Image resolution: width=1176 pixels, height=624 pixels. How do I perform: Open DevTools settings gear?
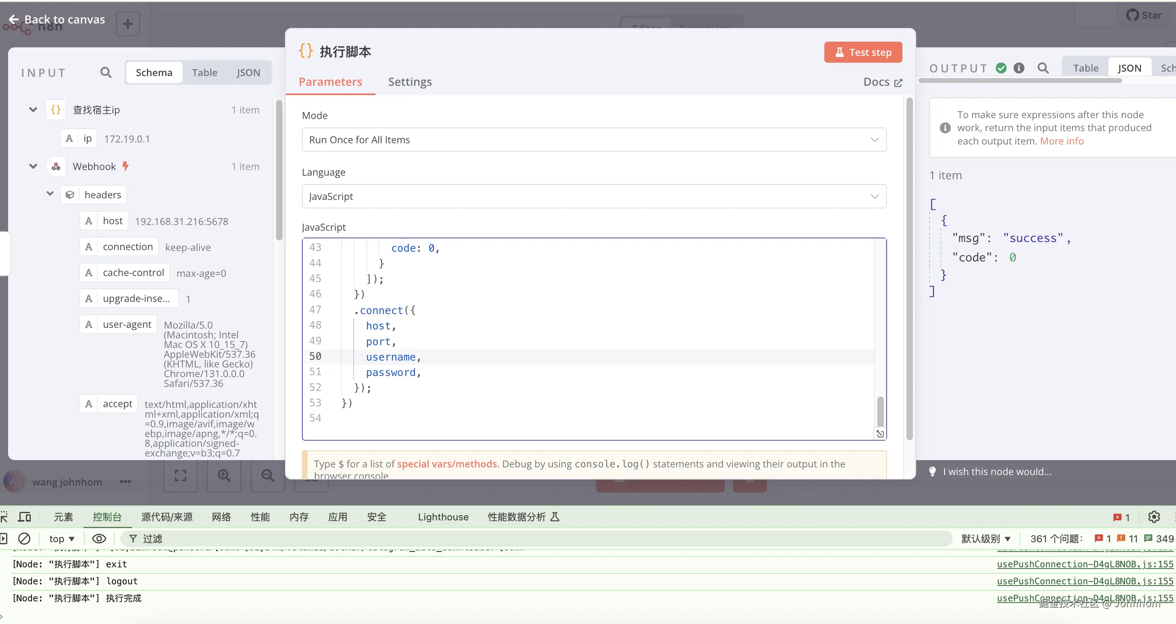tap(1154, 517)
